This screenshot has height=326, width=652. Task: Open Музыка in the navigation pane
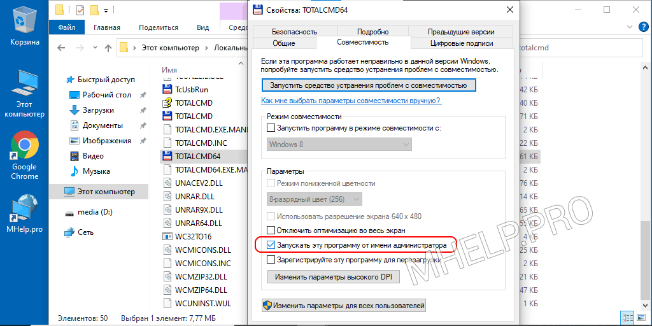click(96, 171)
